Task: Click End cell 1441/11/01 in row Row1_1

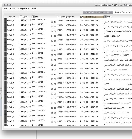Action: tap(44, 68)
